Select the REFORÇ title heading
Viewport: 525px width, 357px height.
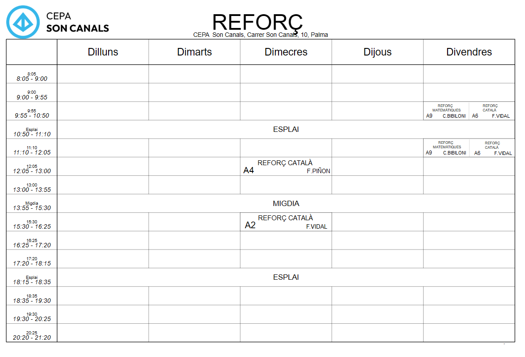click(258, 22)
